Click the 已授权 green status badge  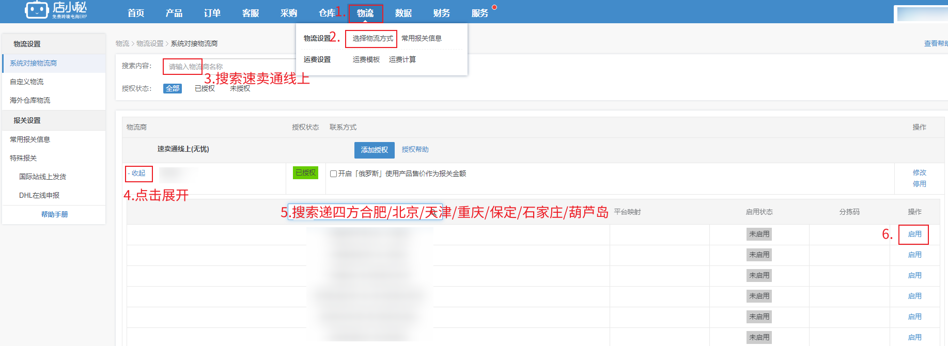coord(305,172)
